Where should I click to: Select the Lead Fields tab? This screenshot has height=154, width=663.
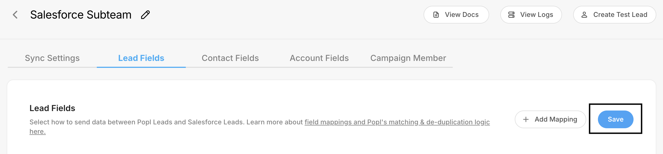[x=141, y=58]
